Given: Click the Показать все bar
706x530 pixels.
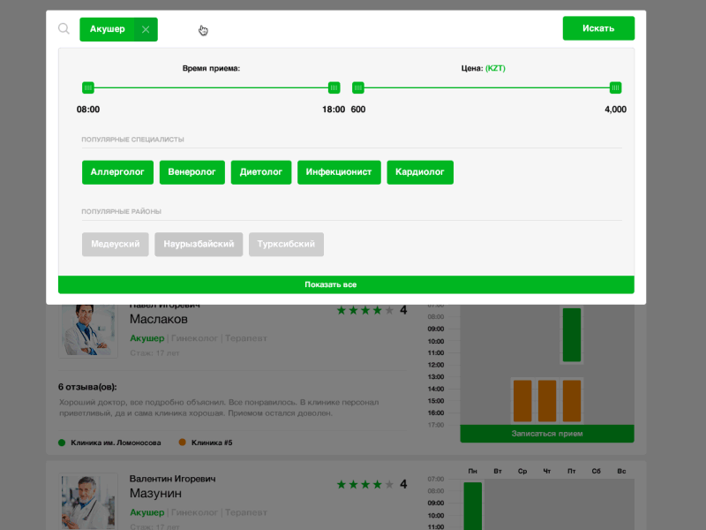Looking at the screenshot, I should coord(346,284).
